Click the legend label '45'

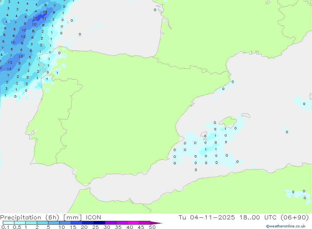[x=141, y=227]
